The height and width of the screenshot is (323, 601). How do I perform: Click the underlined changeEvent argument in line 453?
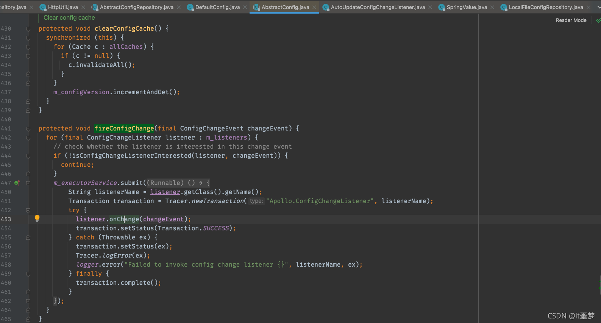point(163,219)
